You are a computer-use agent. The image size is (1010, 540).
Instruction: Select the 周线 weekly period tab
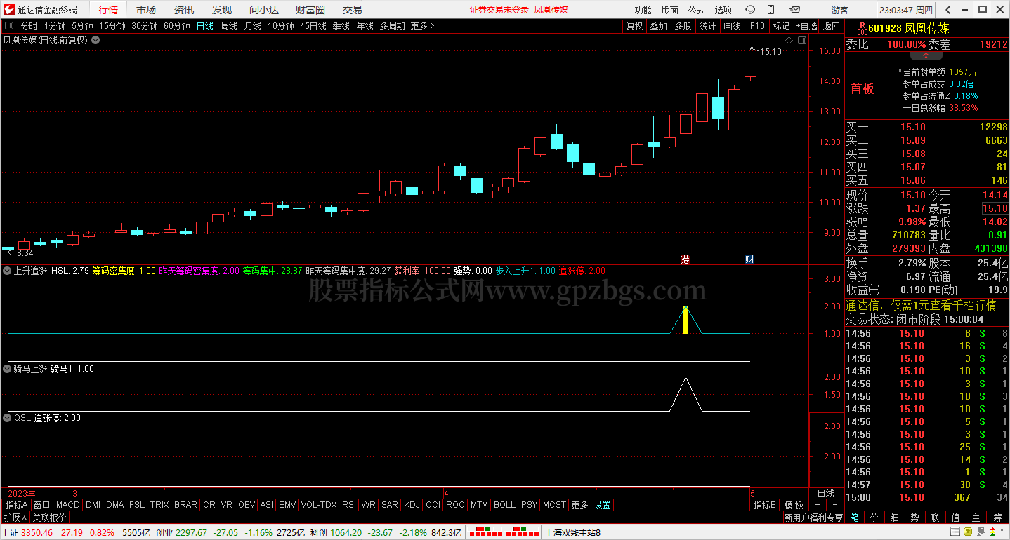(229, 26)
